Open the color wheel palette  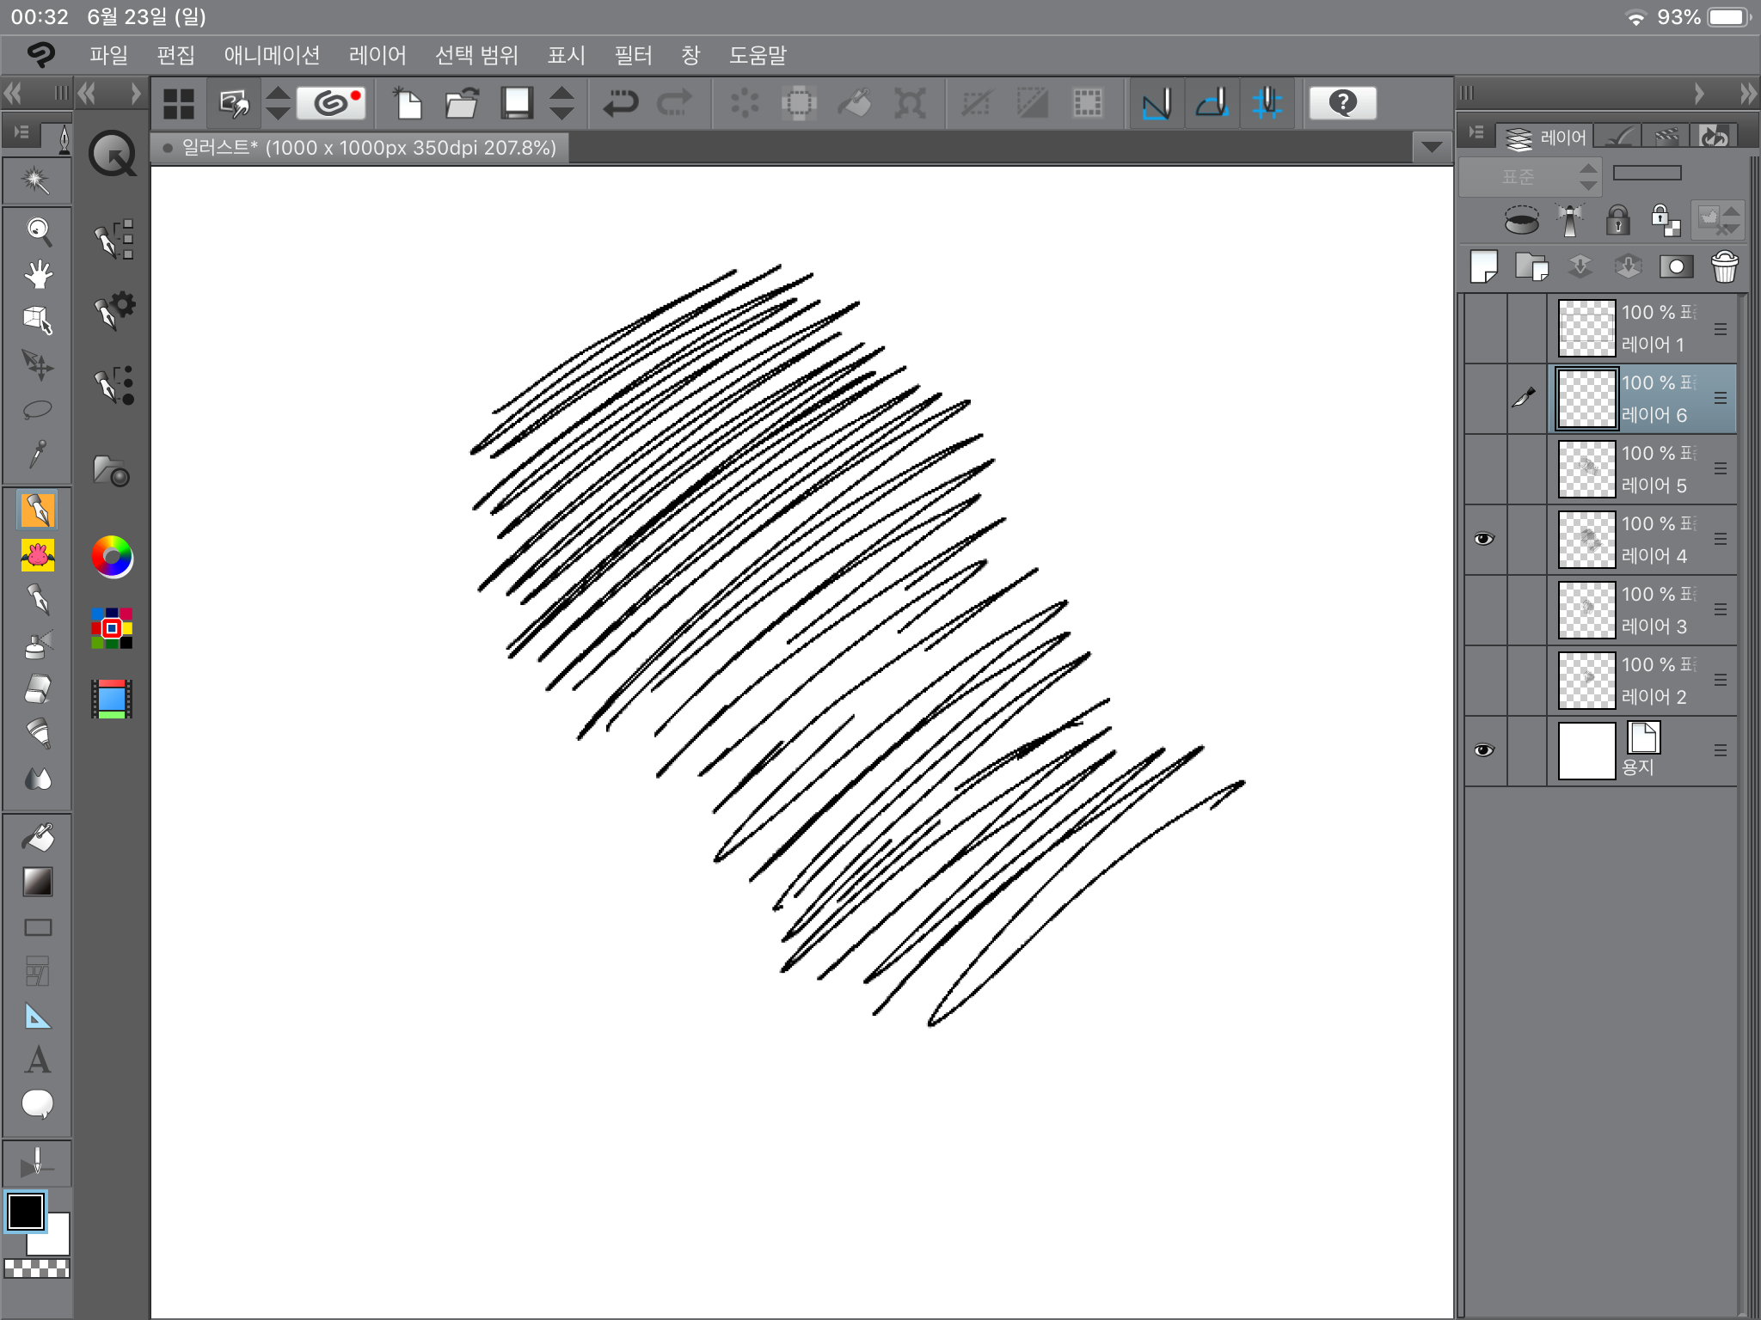pos(112,557)
